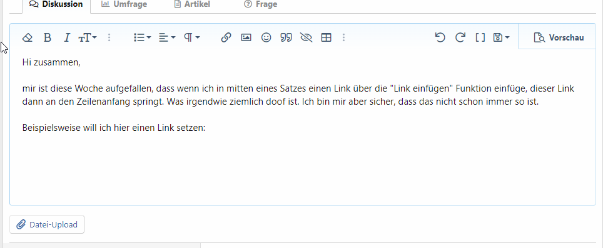Toggle BB code mode brackets
This screenshot has height=248, width=603.
click(x=480, y=37)
